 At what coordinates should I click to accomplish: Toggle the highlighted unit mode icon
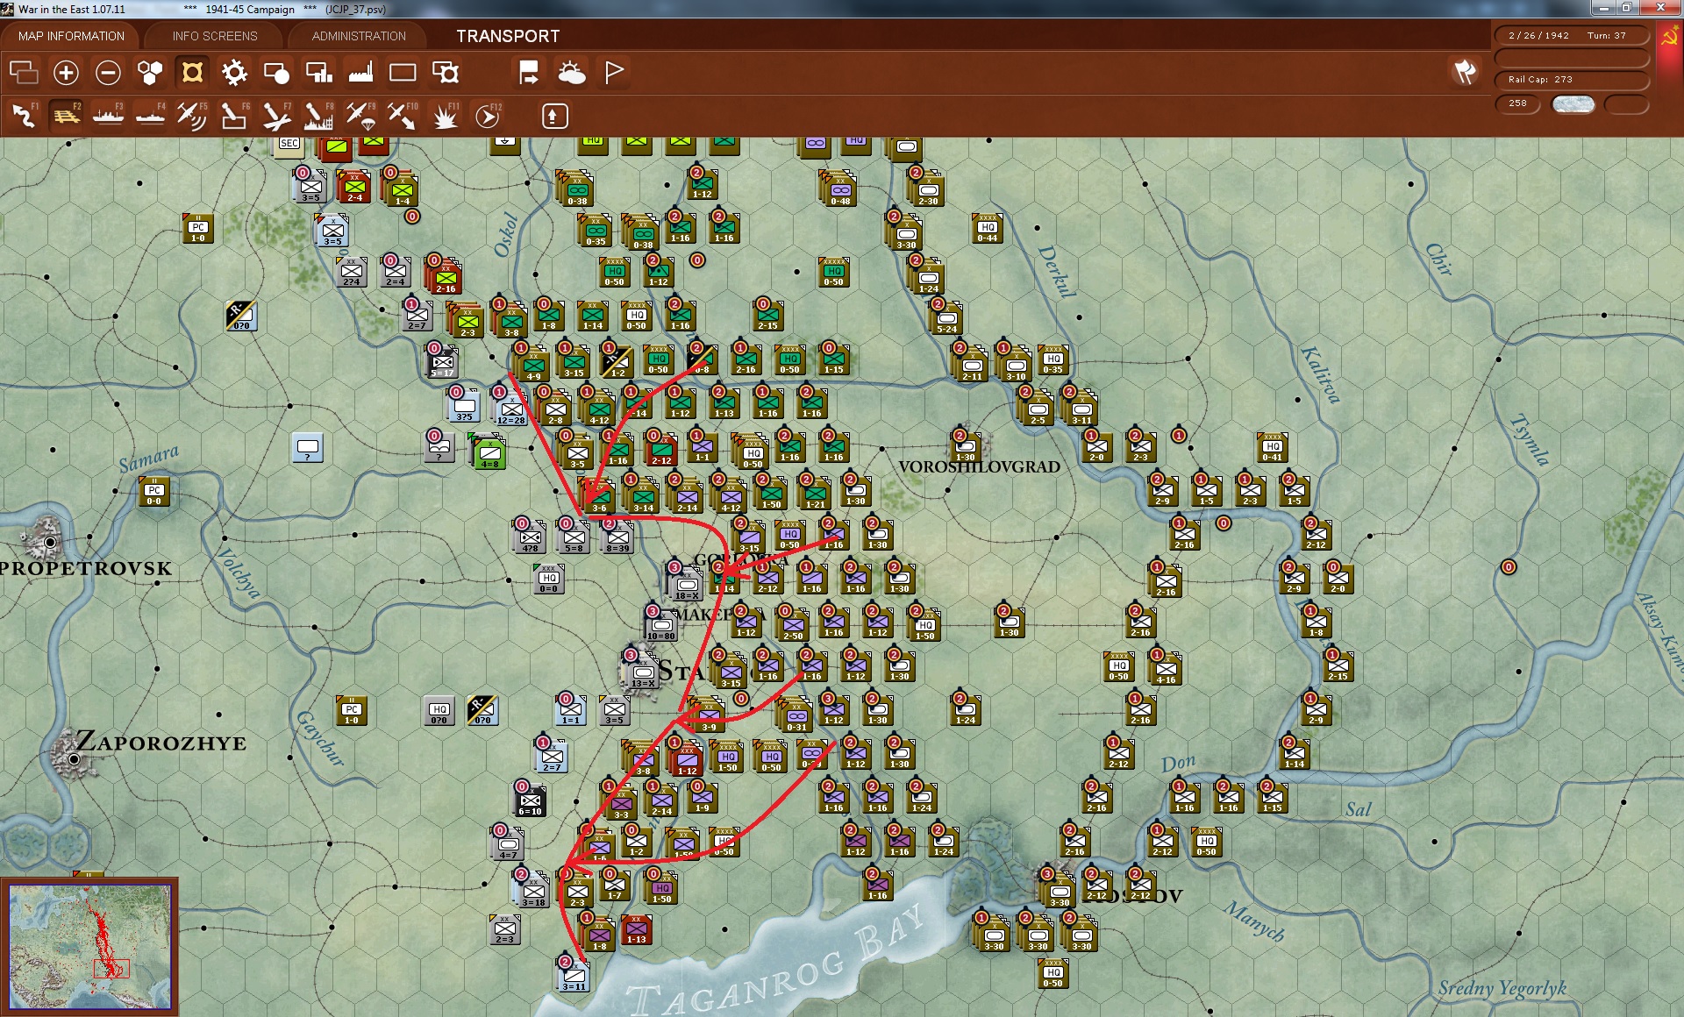click(x=192, y=73)
